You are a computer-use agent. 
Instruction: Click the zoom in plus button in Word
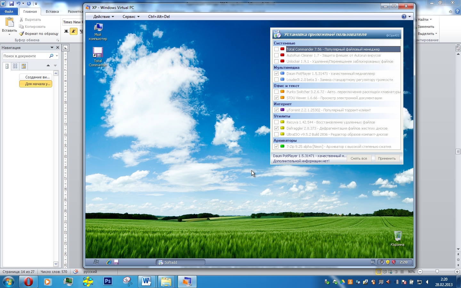tap(457, 272)
